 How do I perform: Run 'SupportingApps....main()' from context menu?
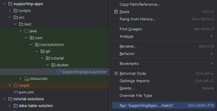pyautogui.click(x=164, y=106)
